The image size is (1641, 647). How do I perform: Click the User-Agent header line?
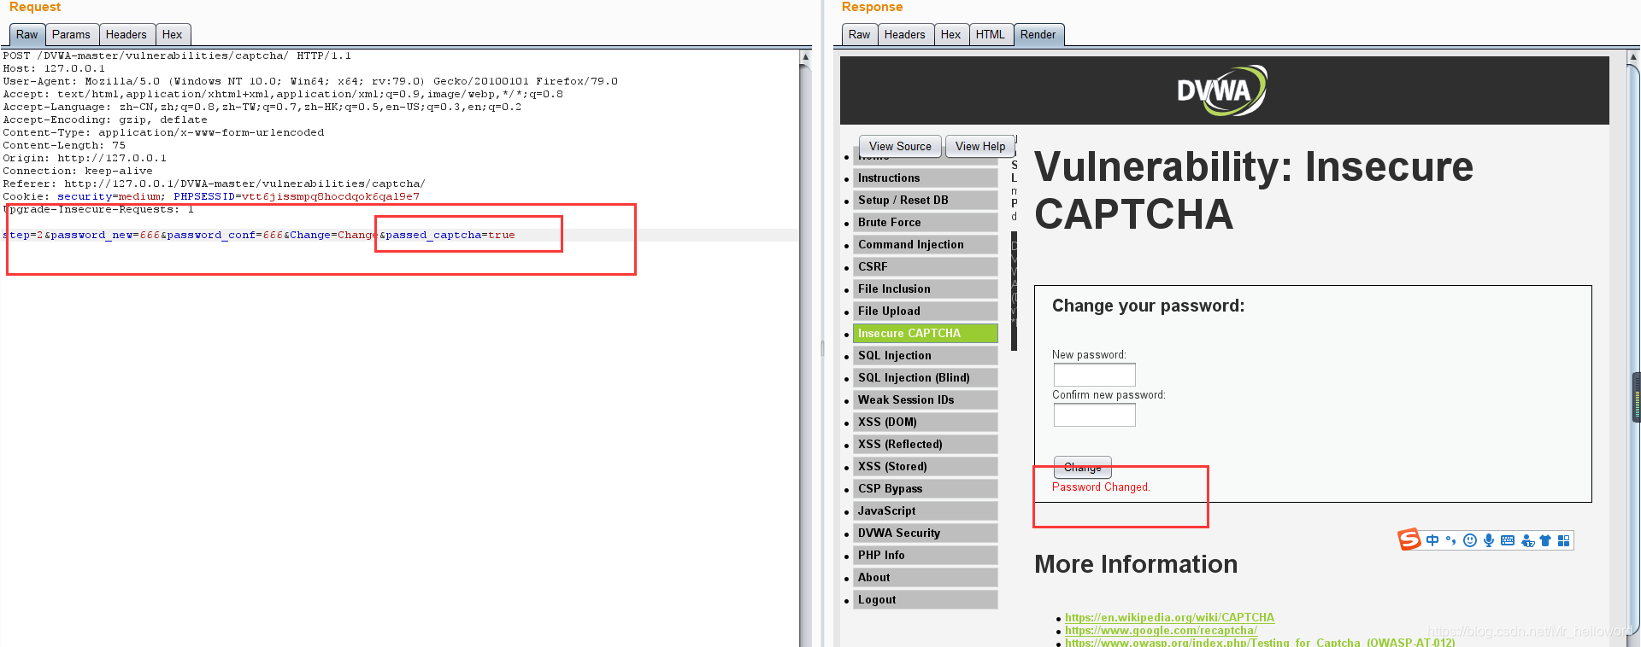point(310,81)
